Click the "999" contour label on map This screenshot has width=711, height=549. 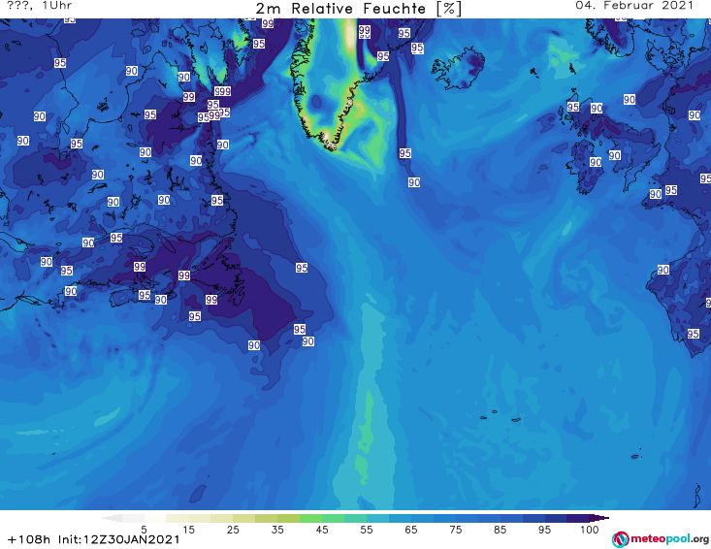point(222,91)
